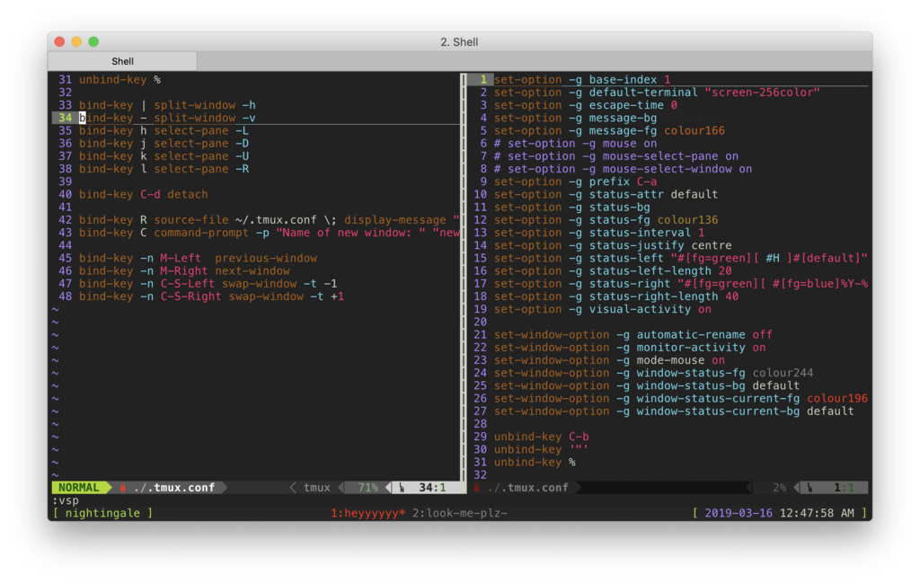Viewport: 920px width, 584px height.
Task: Click visual-activity on line
Action: click(603, 309)
